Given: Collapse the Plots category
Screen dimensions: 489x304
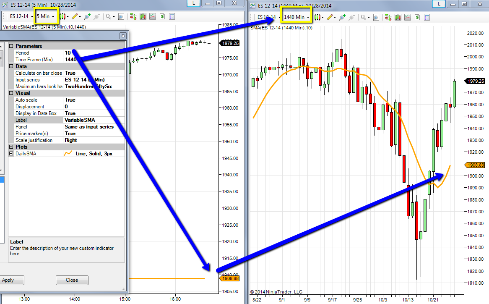Looking at the screenshot, I should [11, 147].
